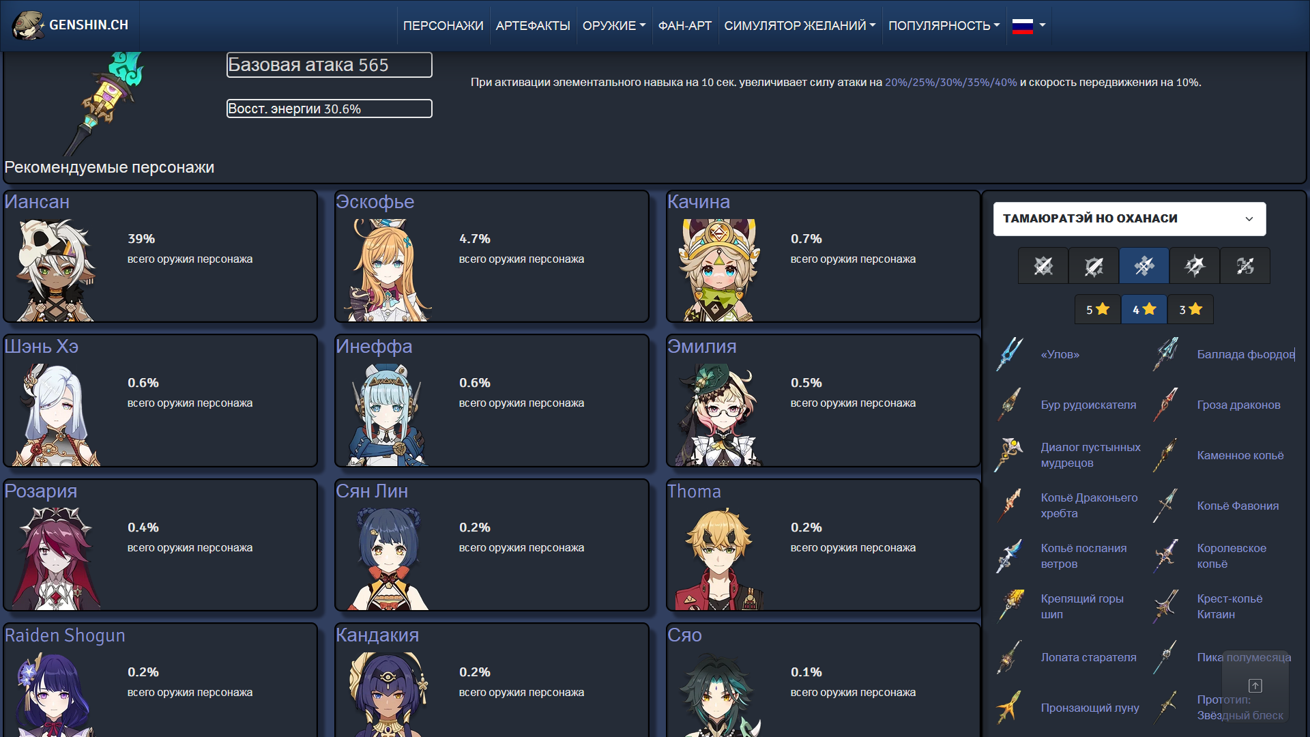
Task: Open the Иансан character link
Action: pos(37,202)
